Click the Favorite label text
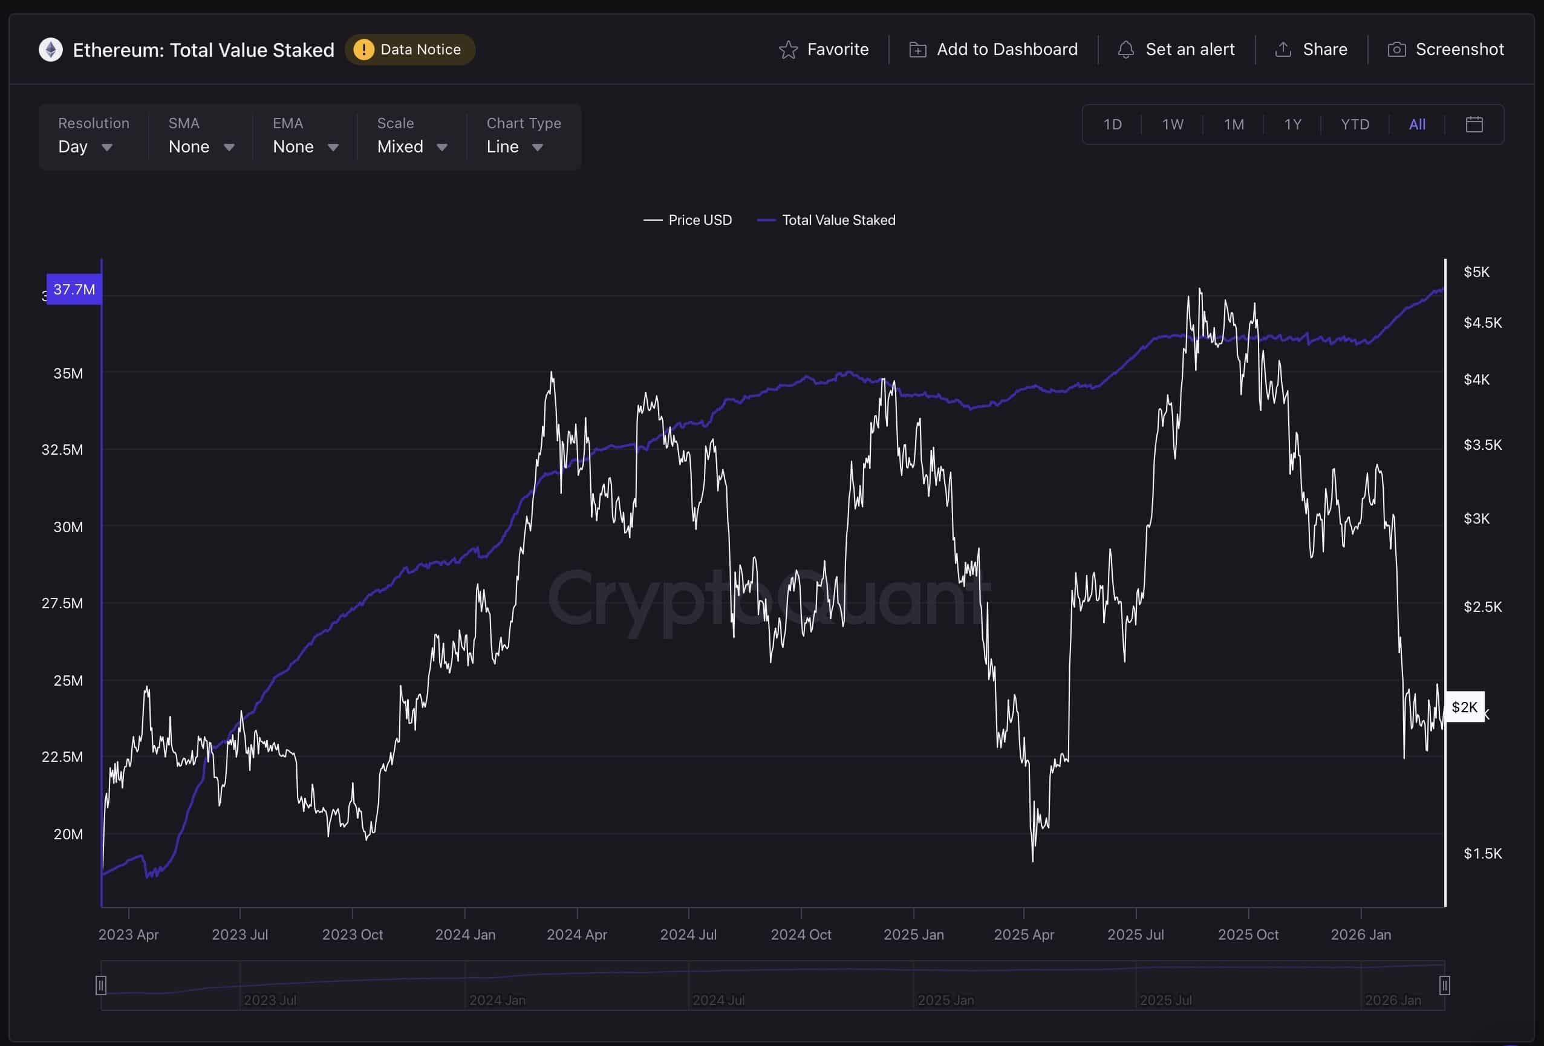The width and height of the screenshot is (1544, 1046). pyautogui.click(x=838, y=50)
